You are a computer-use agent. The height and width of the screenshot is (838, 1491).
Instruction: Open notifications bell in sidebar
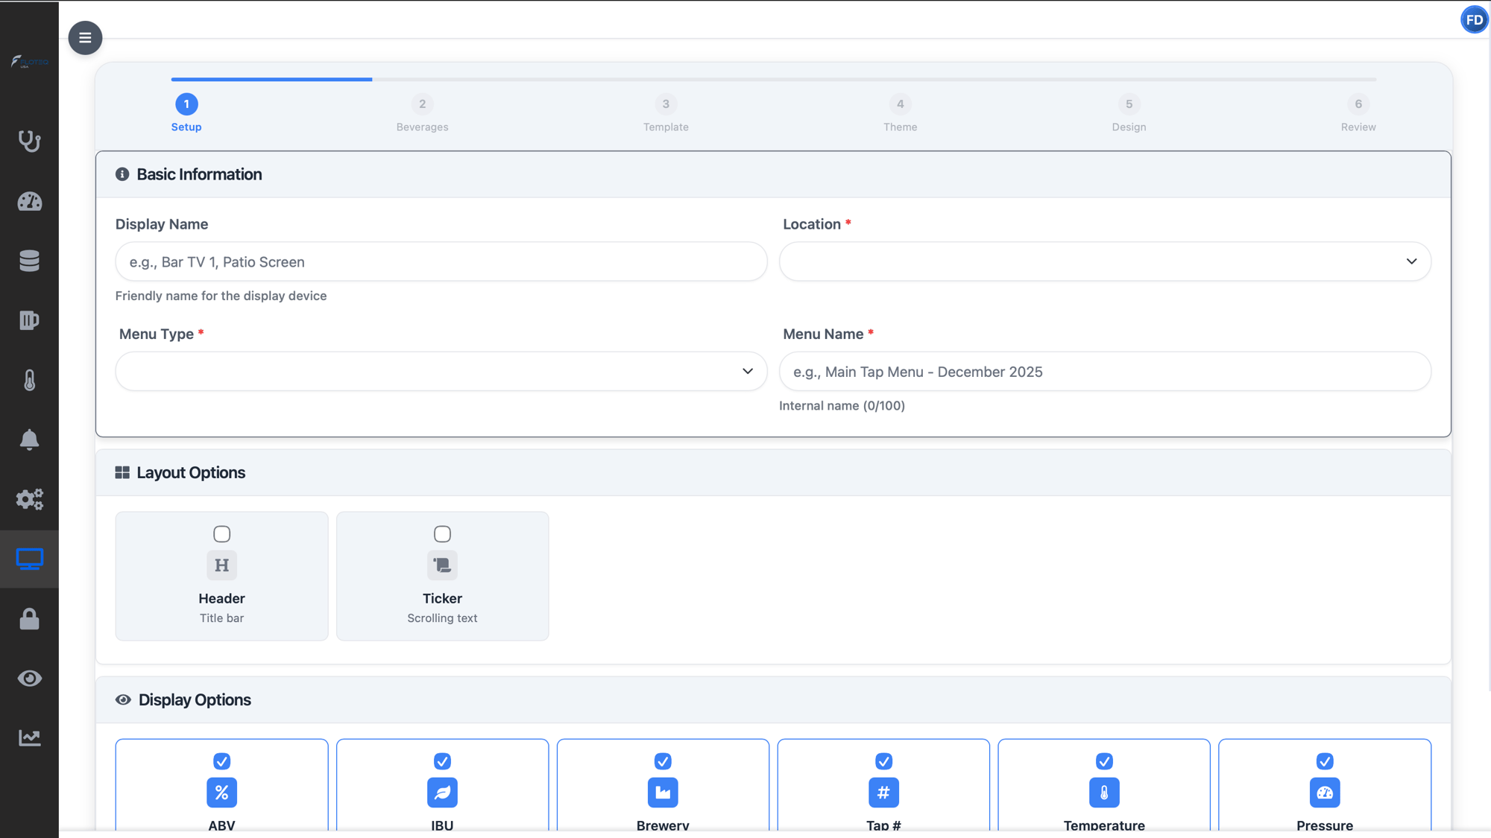[x=29, y=439]
